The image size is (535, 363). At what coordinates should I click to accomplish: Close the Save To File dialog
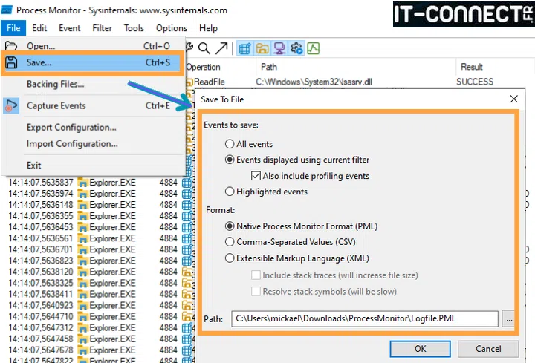pos(513,99)
